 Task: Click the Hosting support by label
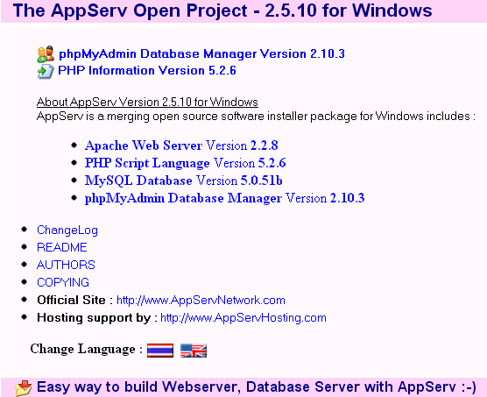pyautogui.click(x=97, y=318)
